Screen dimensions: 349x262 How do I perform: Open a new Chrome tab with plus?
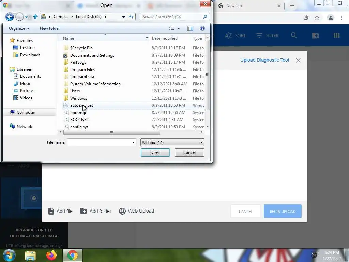click(x=292, y=6)
